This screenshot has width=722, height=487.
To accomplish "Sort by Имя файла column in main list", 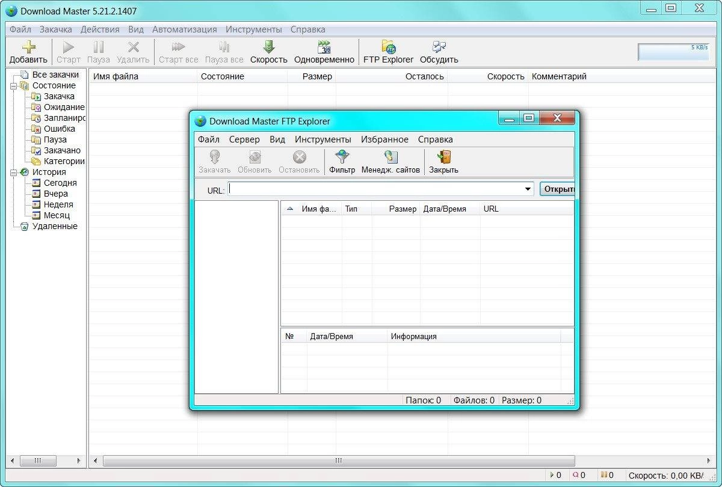I will point(143,76).
